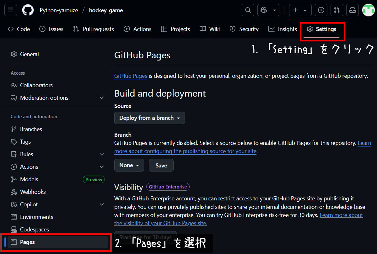Click the Codespaces icon in the sidebar
Screen dimensions: 377x254
tap(14, 230)
